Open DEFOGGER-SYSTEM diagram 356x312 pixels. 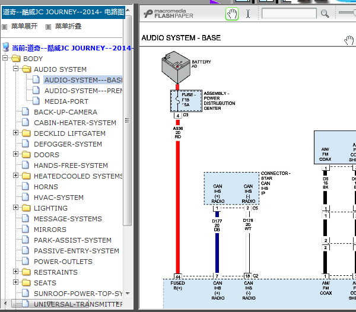(68, 144)
